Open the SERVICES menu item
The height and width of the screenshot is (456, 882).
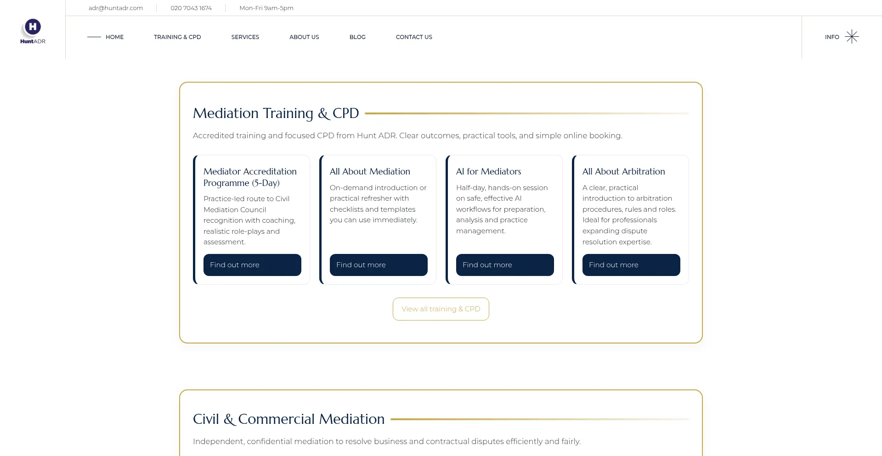coord(245,37)
